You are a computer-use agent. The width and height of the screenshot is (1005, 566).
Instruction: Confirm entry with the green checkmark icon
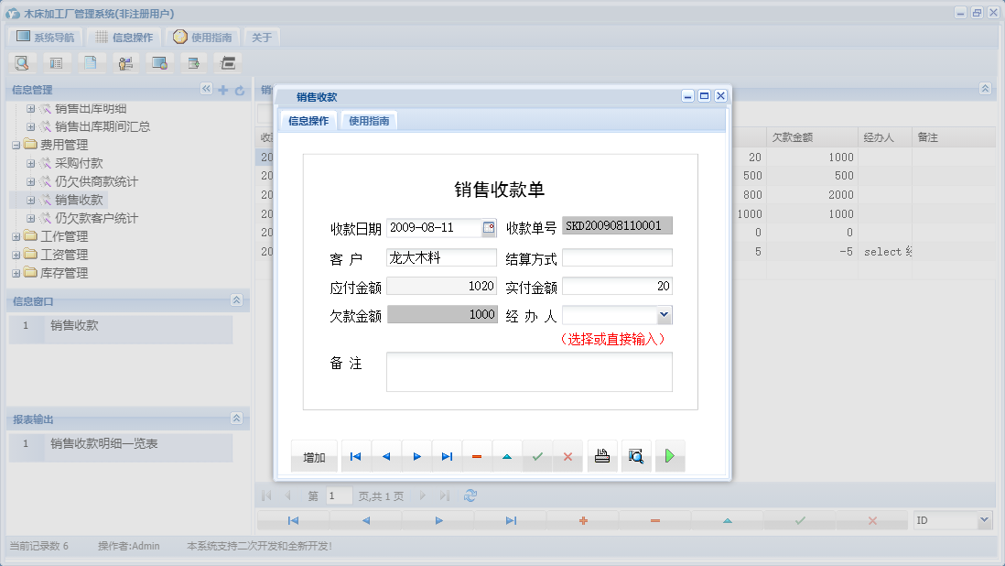[537, 455]
